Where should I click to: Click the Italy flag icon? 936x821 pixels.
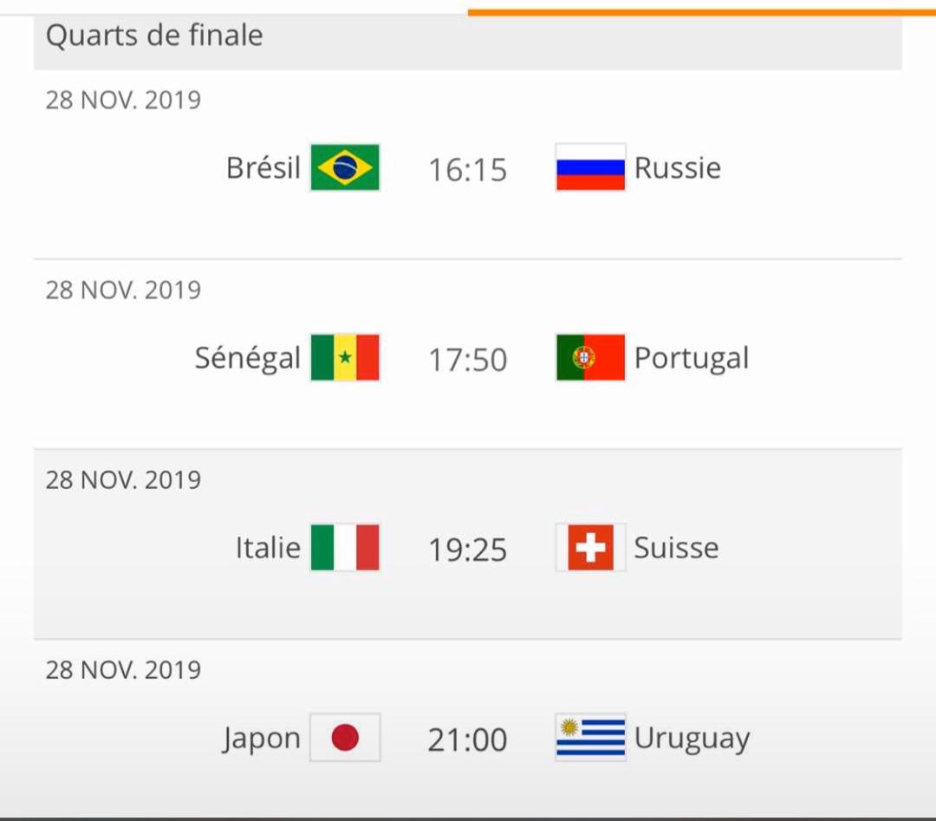tap(345, 547)
